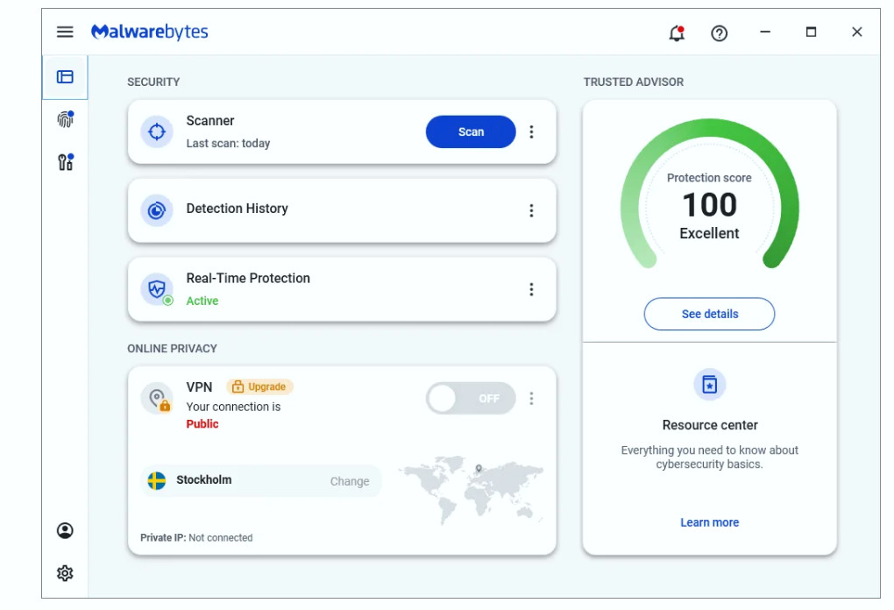894x610 pixels.
Task: Click the Real-Time Protection title
Action: pyautogui.click(x=248, y=278)
